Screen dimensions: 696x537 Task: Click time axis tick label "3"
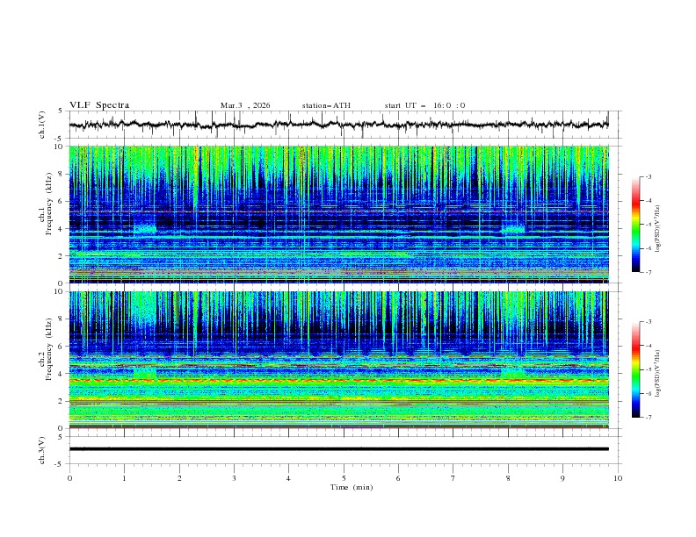click(x=234, y=478)
